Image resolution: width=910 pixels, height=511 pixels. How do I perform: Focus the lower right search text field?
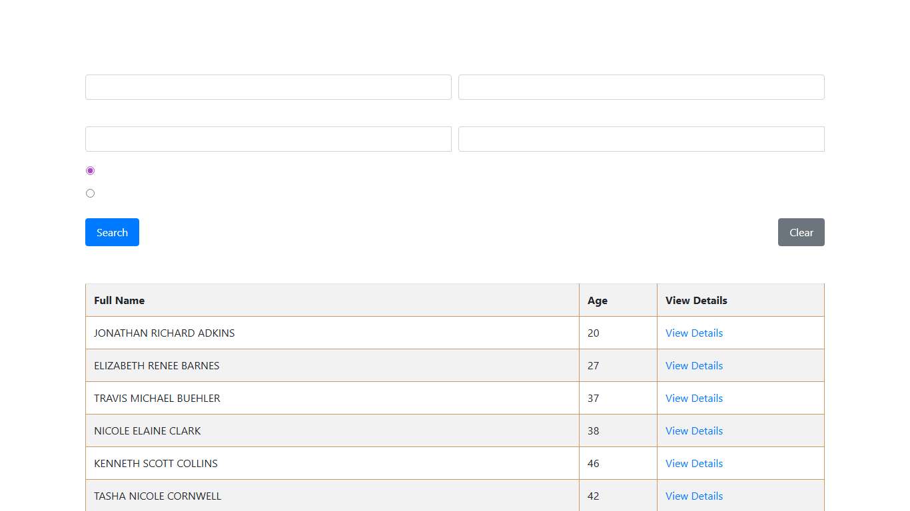pyautogui.click(x=641, y=139)
